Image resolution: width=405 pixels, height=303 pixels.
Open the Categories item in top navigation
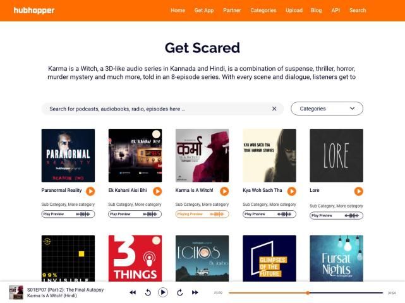coord(263,10)
